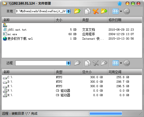This screenshot has width=144, height=117.
Task: Open the remote view mode dropdown arrow
Action: point(121,63)
